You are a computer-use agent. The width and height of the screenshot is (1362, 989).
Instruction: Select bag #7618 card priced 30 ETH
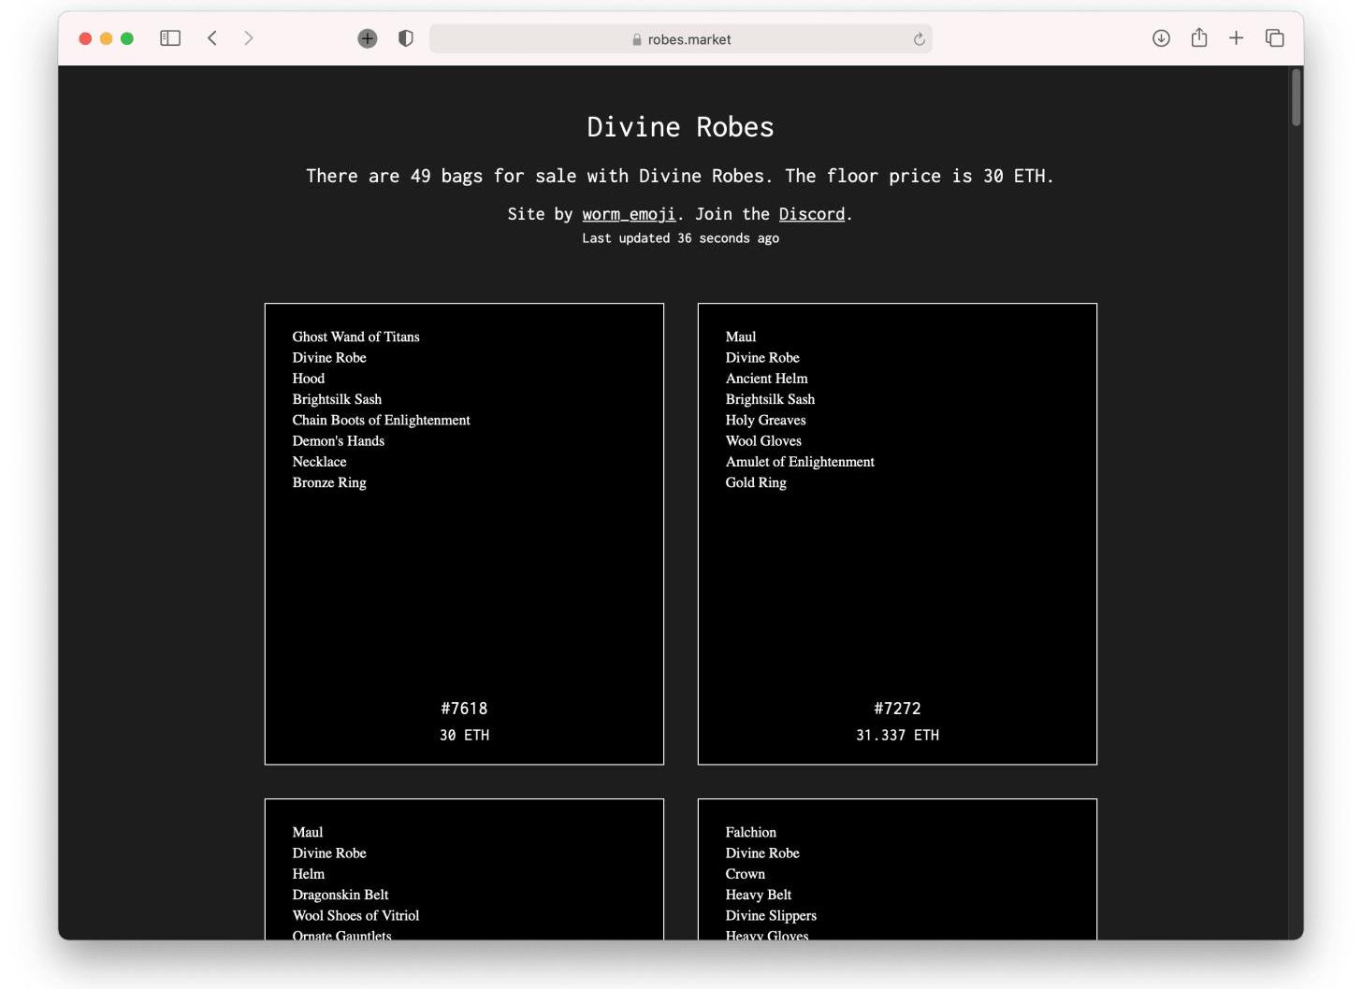pyautogui.click(x=464, y=534)
